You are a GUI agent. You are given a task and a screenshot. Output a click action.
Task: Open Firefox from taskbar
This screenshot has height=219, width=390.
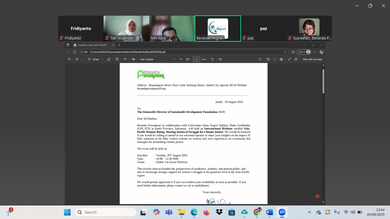(x=206, y=212)
